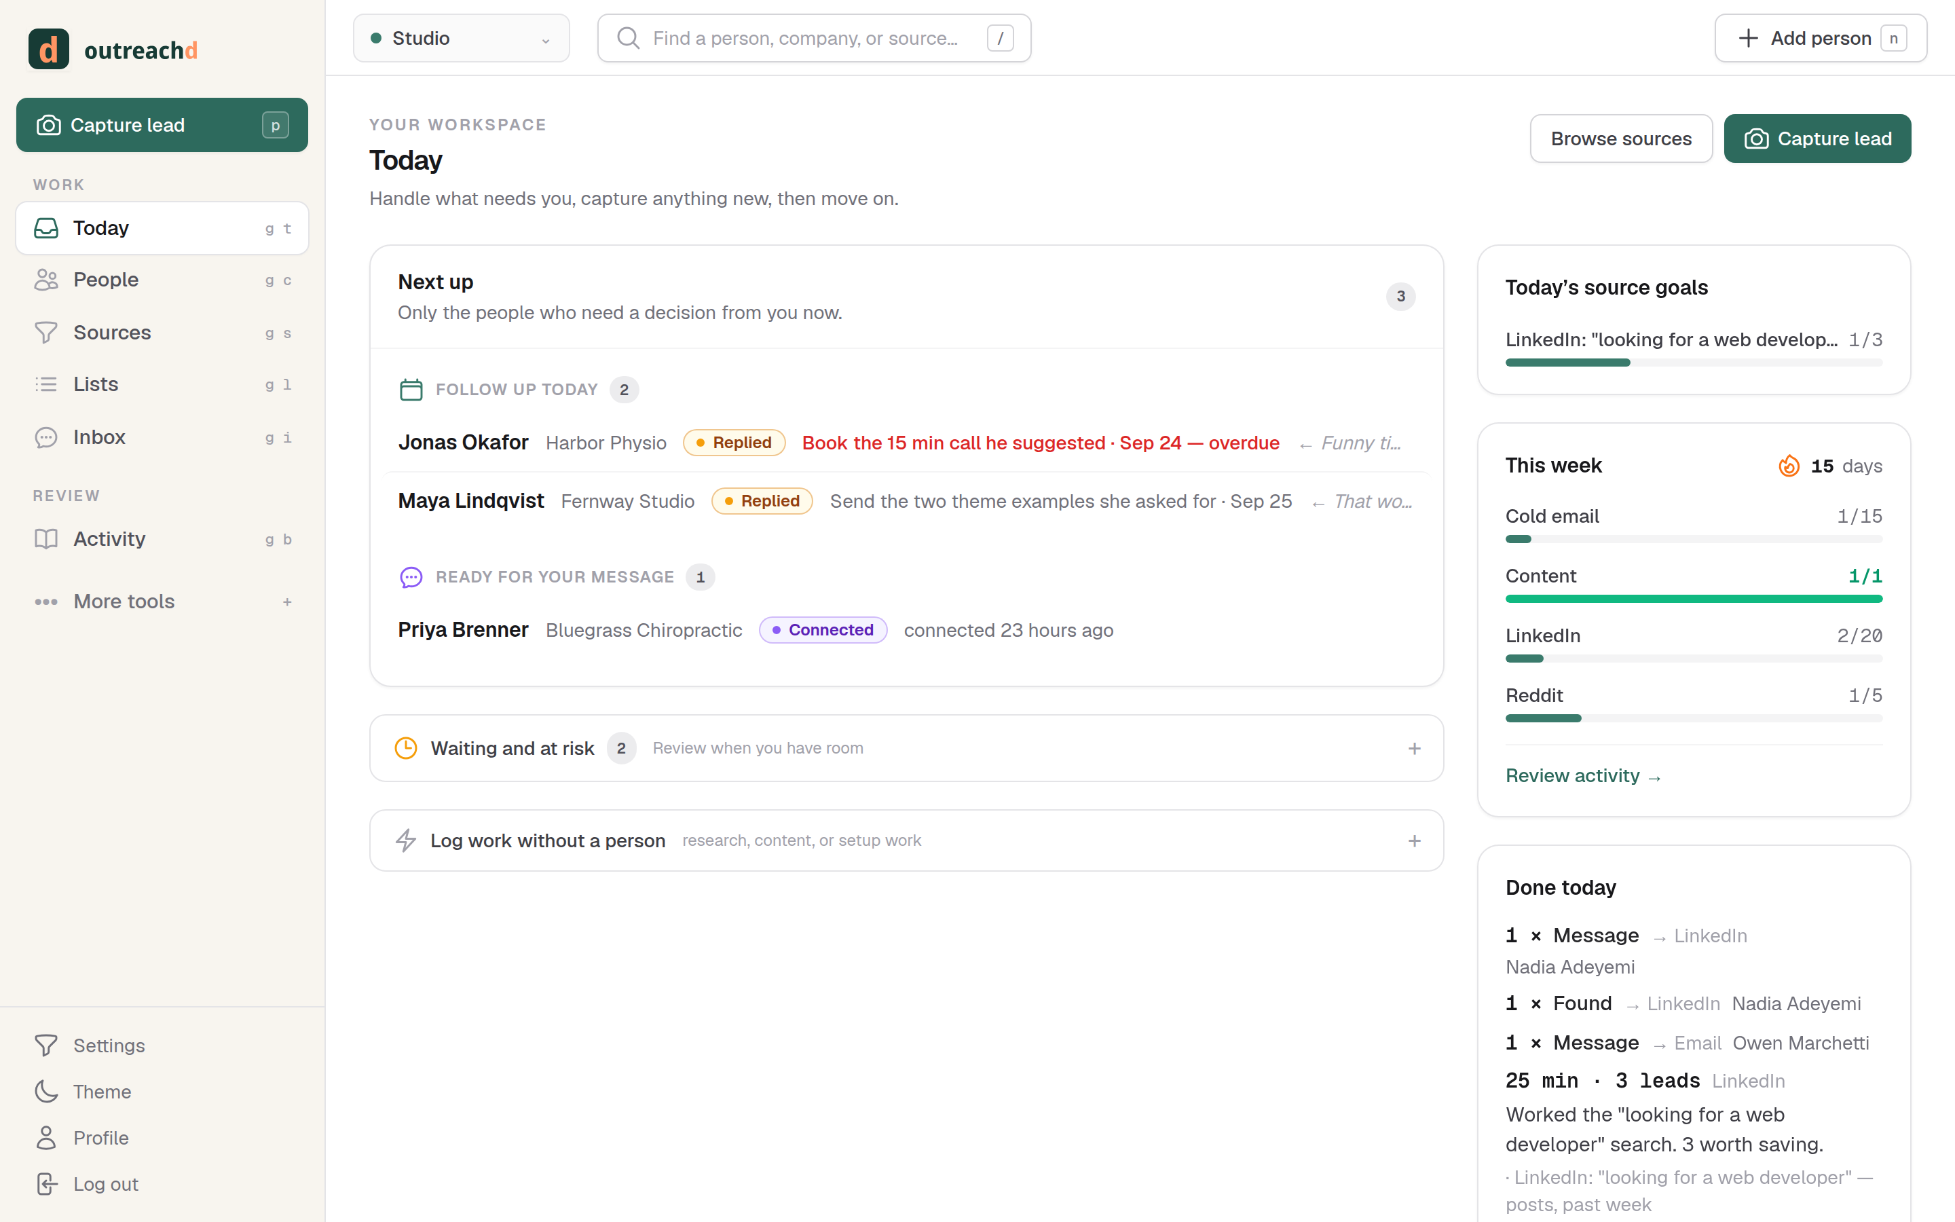Click the lightning bolt icon in Log work
The height and width of the screenshot is (1222, 1955).
[405, 840]
